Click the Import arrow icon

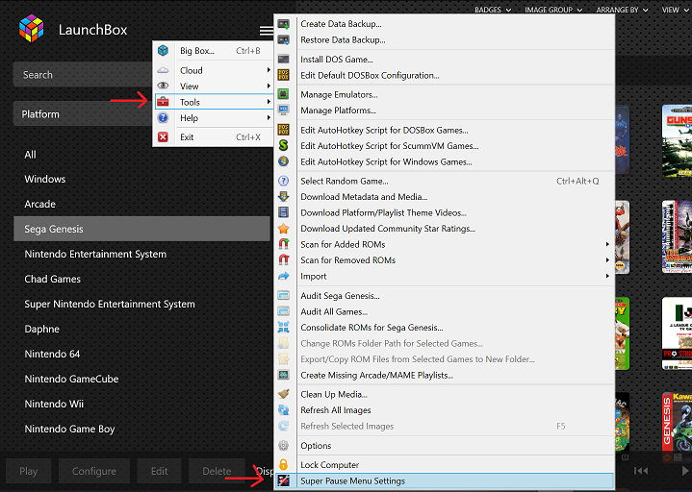coord(283,276)
